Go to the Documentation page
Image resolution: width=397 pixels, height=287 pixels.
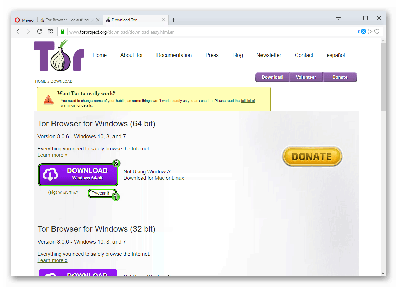(x=174, y=55)
